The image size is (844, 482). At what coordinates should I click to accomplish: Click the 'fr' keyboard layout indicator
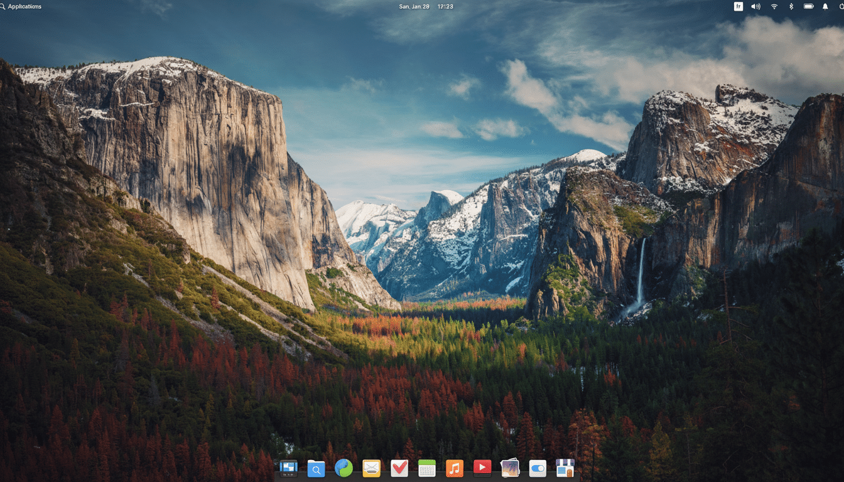(x=738, y=6)
